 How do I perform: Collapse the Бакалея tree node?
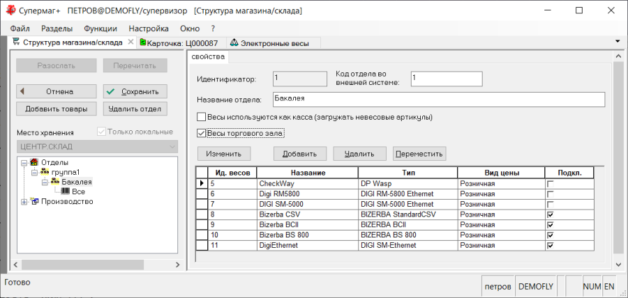[x=45, y=182]
